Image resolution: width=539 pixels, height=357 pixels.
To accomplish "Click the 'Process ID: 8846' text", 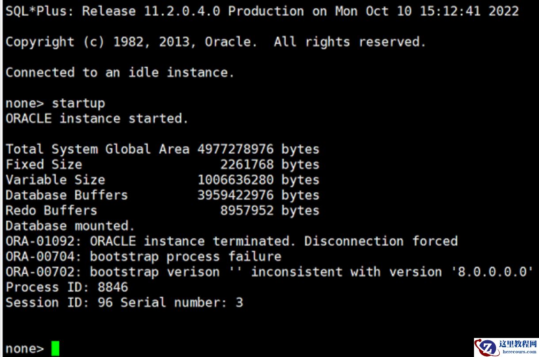I will (67, 287).
